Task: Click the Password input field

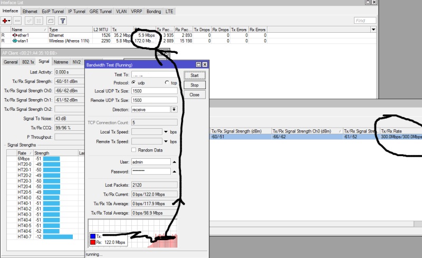Action: [x=151, y=171]
